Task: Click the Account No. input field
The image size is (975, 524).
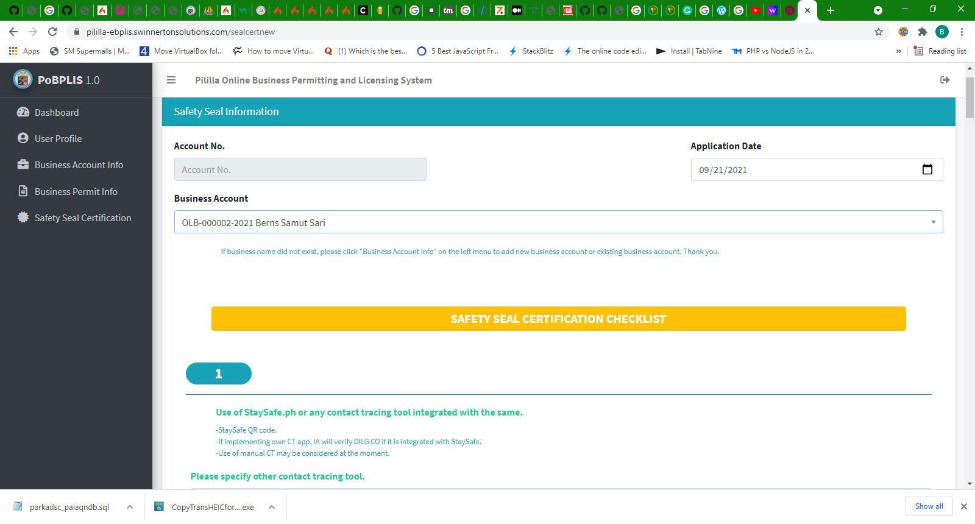Action: (300, 170)
